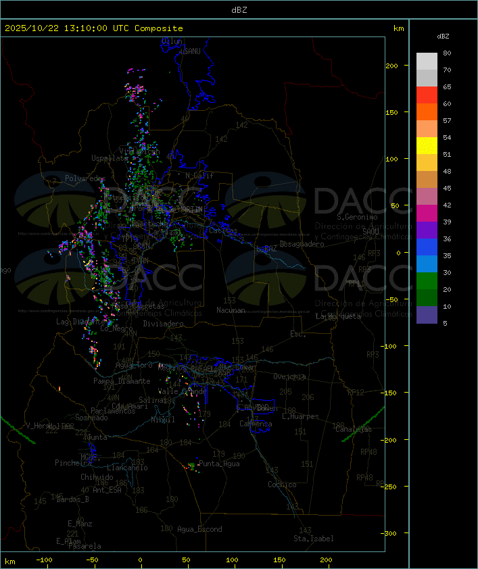Choose the gold 48-51 dBZ legend swatch
Image resolution: width=478 pixels, height=569 pixels.
tap(427, 163)
